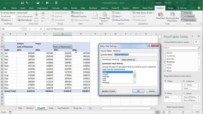
Task: Click the insert function fx icon
Action: [x=41, y=29]
